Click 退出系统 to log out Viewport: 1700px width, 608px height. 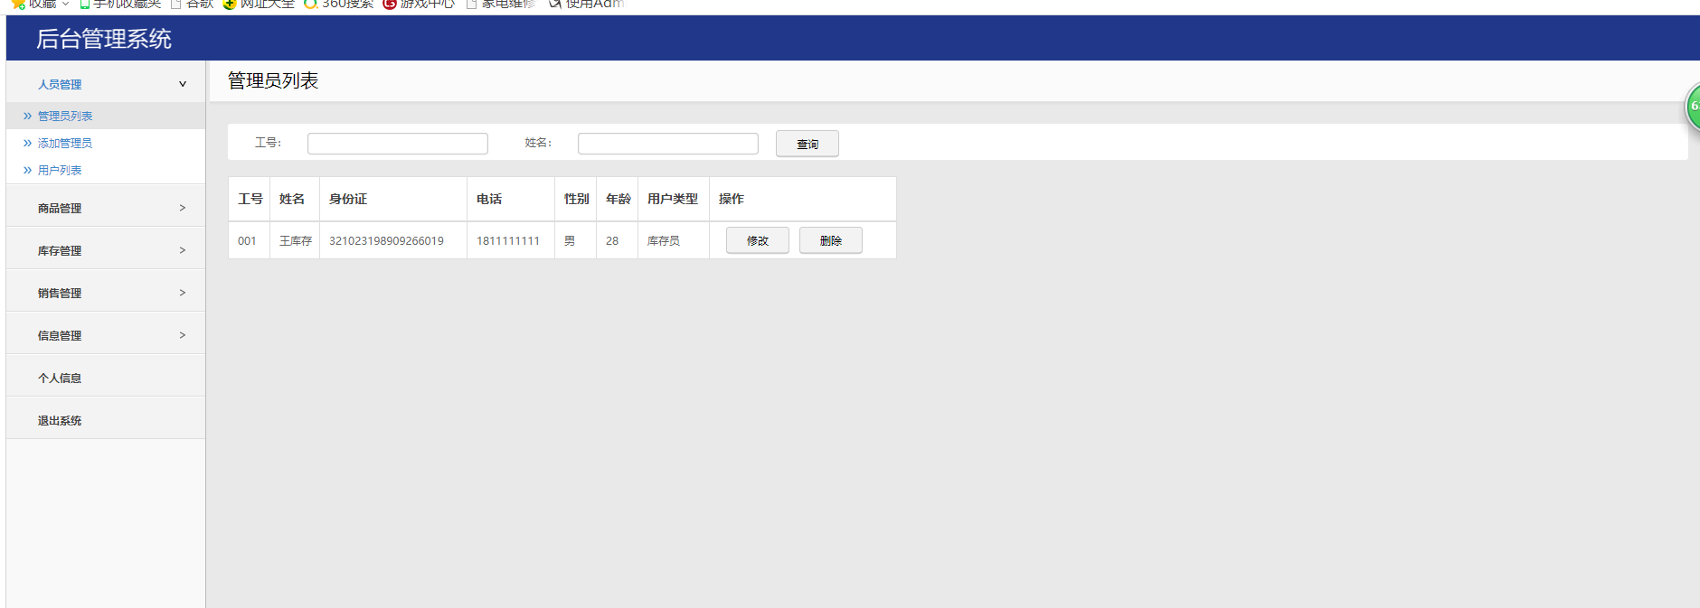(60, 420)
